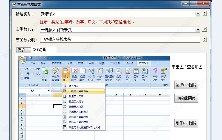Screen dimensions: 222x140
Task: Click the 制作Gif图片 button
Action: (186, 123)
